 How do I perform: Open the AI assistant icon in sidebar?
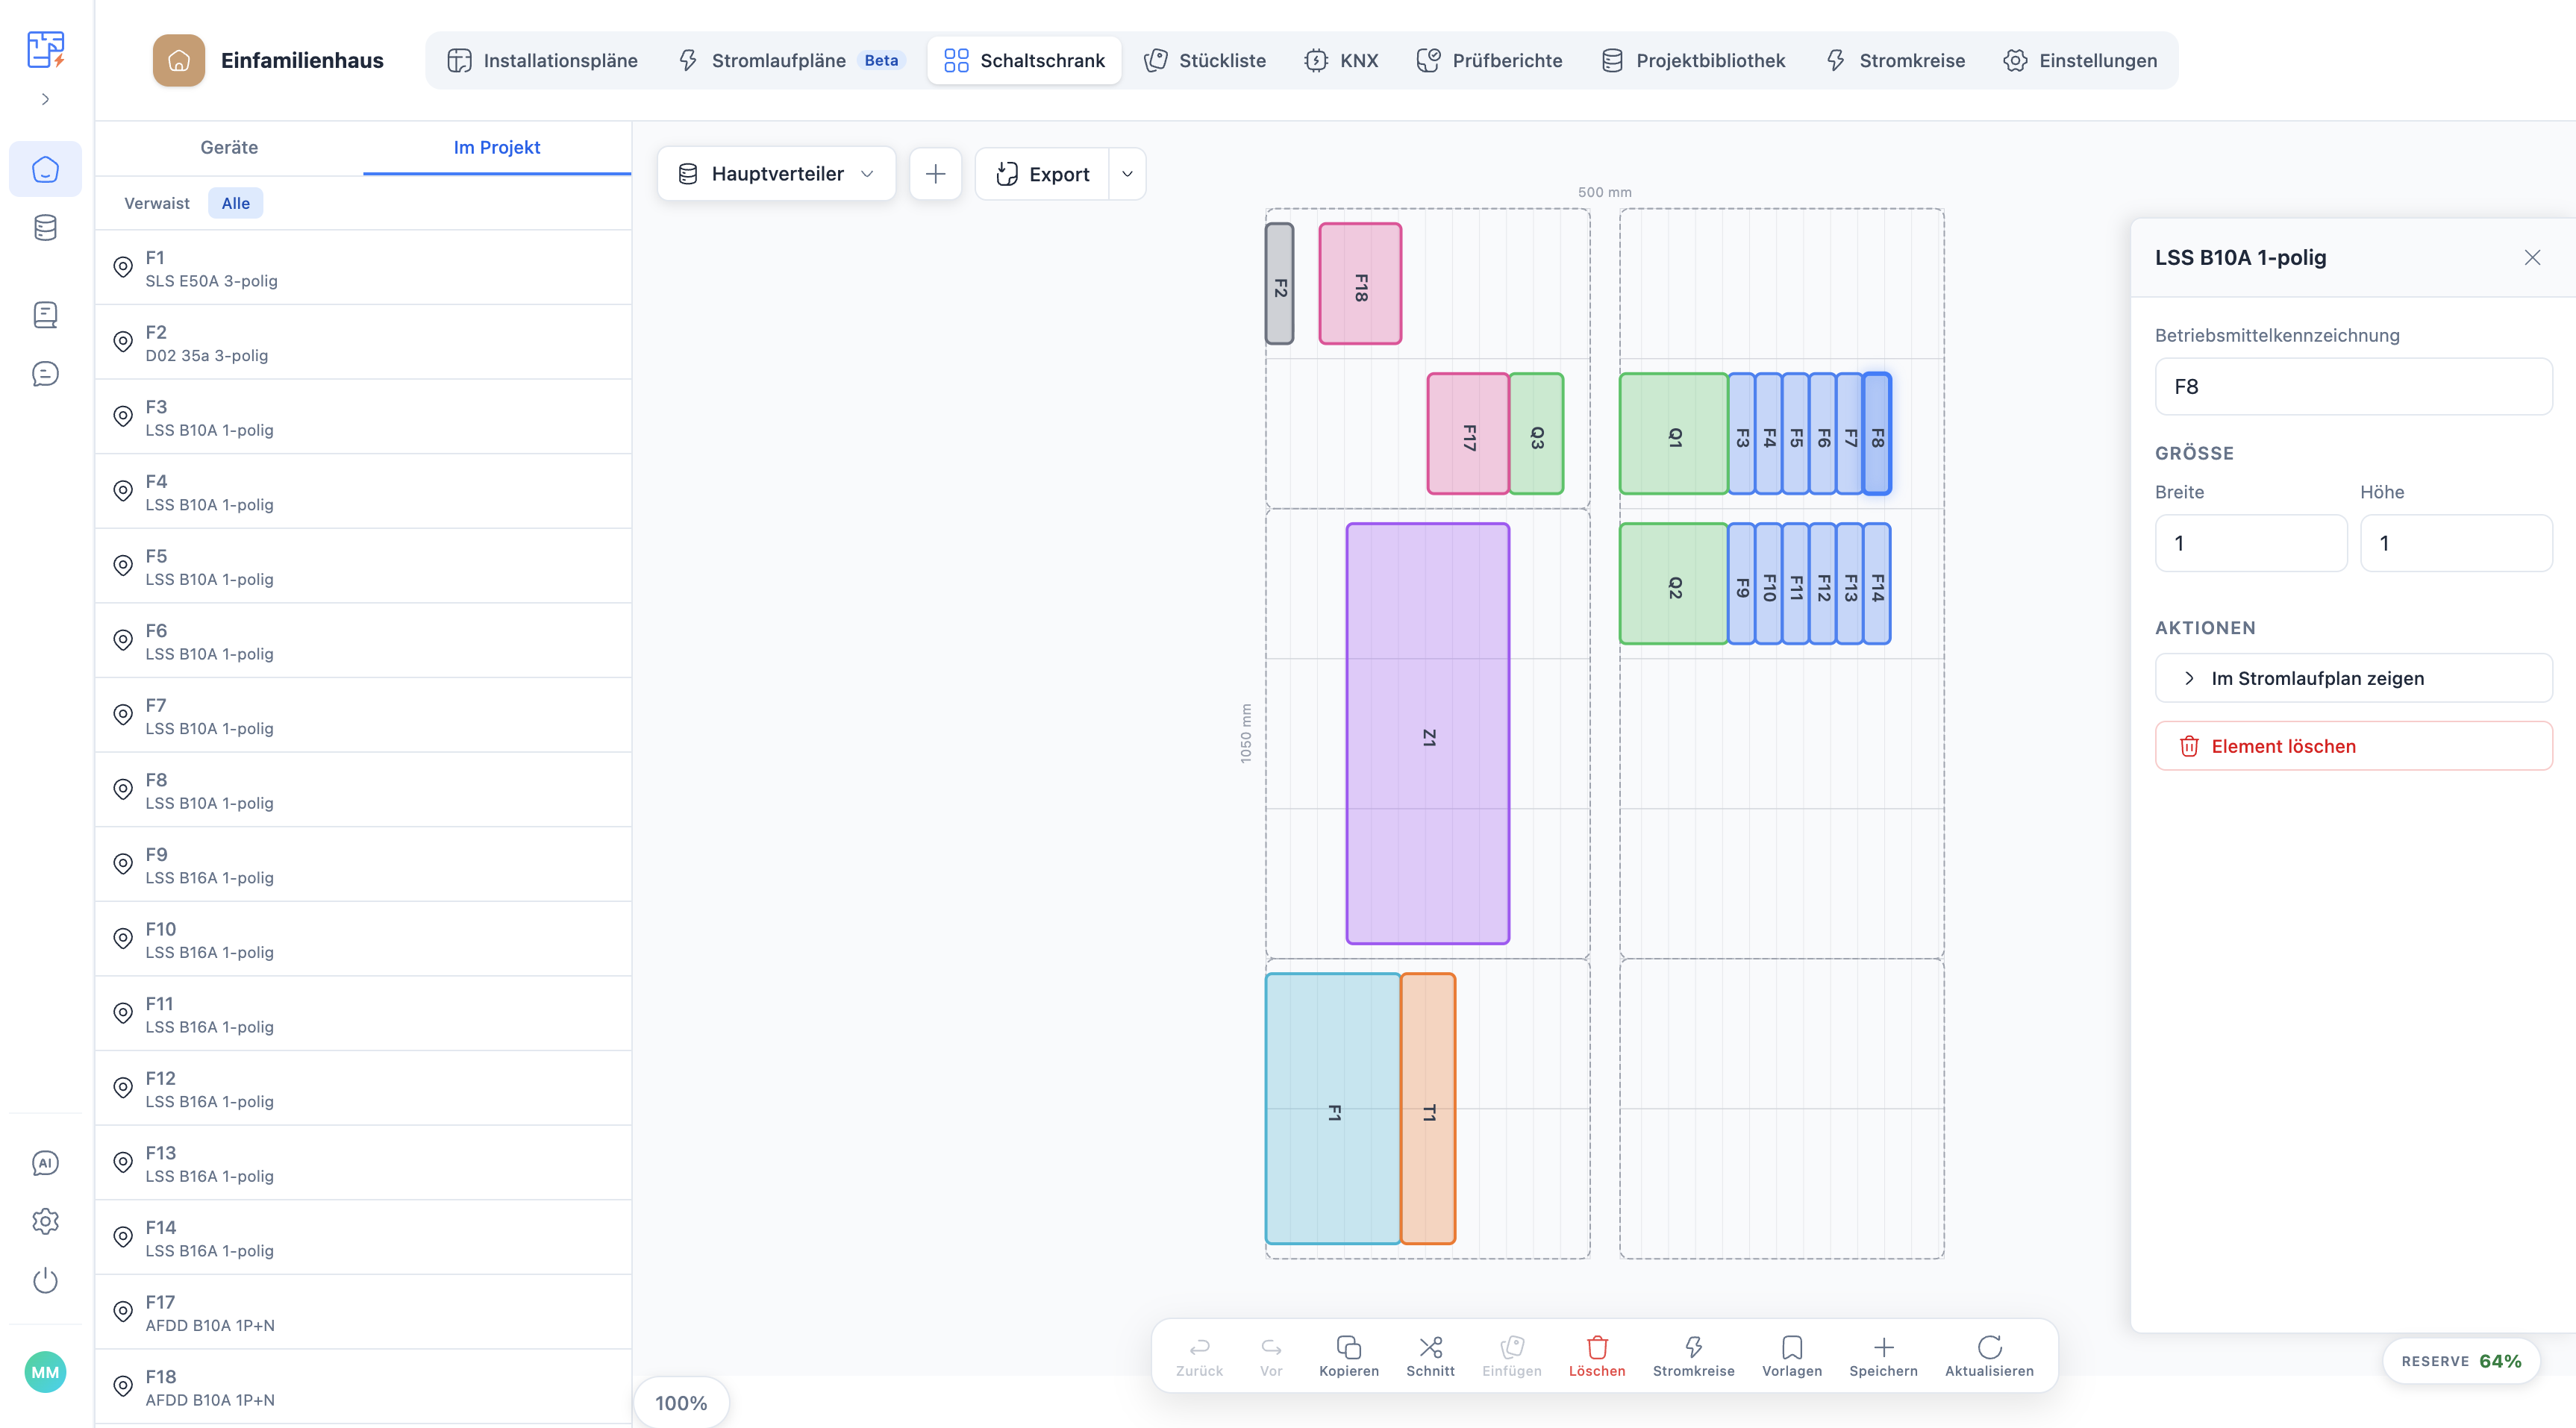click(45, 1162)
